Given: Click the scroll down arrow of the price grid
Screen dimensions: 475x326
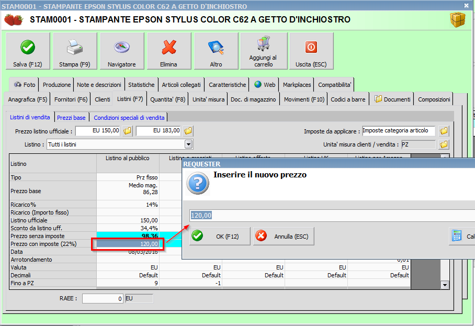Looking at the screenshot, I should pyautogui.click(x=445, y=285).
